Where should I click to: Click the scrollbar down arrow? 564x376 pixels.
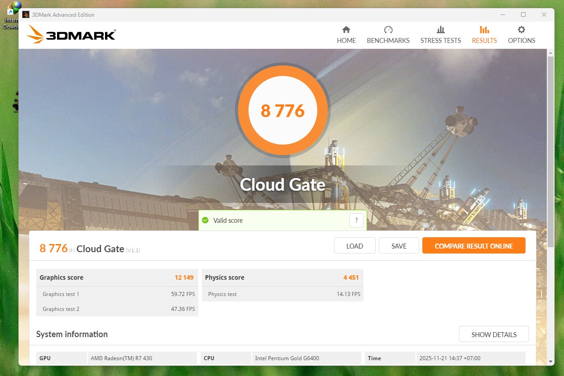coord(550,361)
